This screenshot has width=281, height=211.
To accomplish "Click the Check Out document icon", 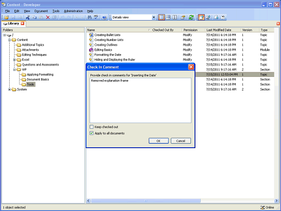I will 208,18.
